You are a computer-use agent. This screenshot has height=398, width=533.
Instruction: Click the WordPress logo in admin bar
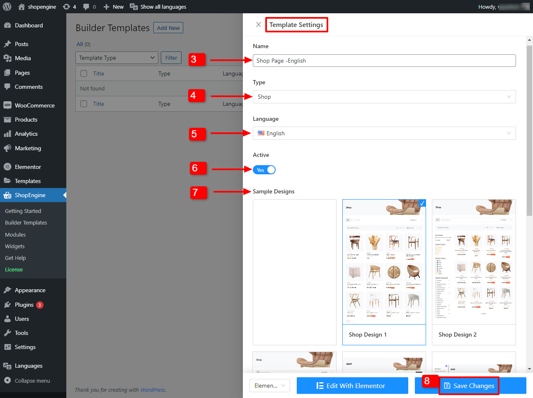click(7, 7)
